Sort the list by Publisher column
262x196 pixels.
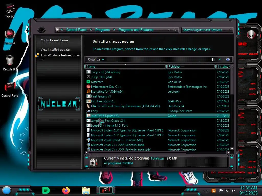[x=191, y=67]
